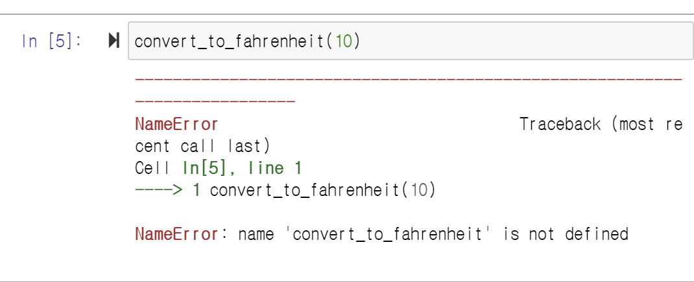Click the 'Traceback (most re' text
Viewport: 694px width, 282px height.
pyautogui.click(x=601, y=124)
